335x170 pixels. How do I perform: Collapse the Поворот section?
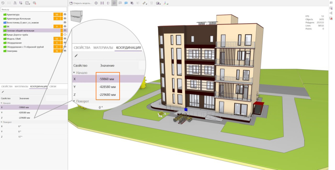point(1,122)
